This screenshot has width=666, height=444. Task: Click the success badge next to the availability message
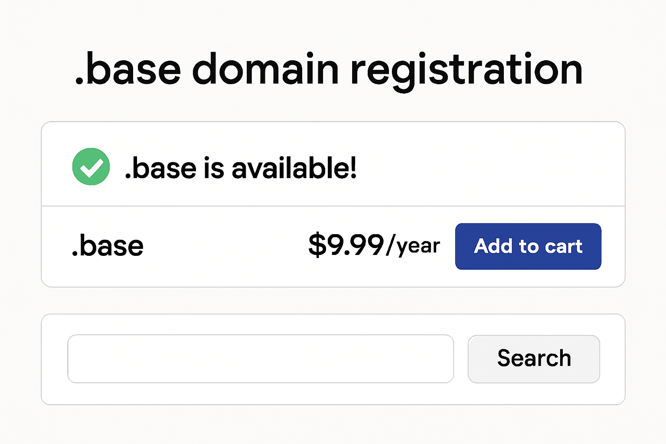(91, 166)
